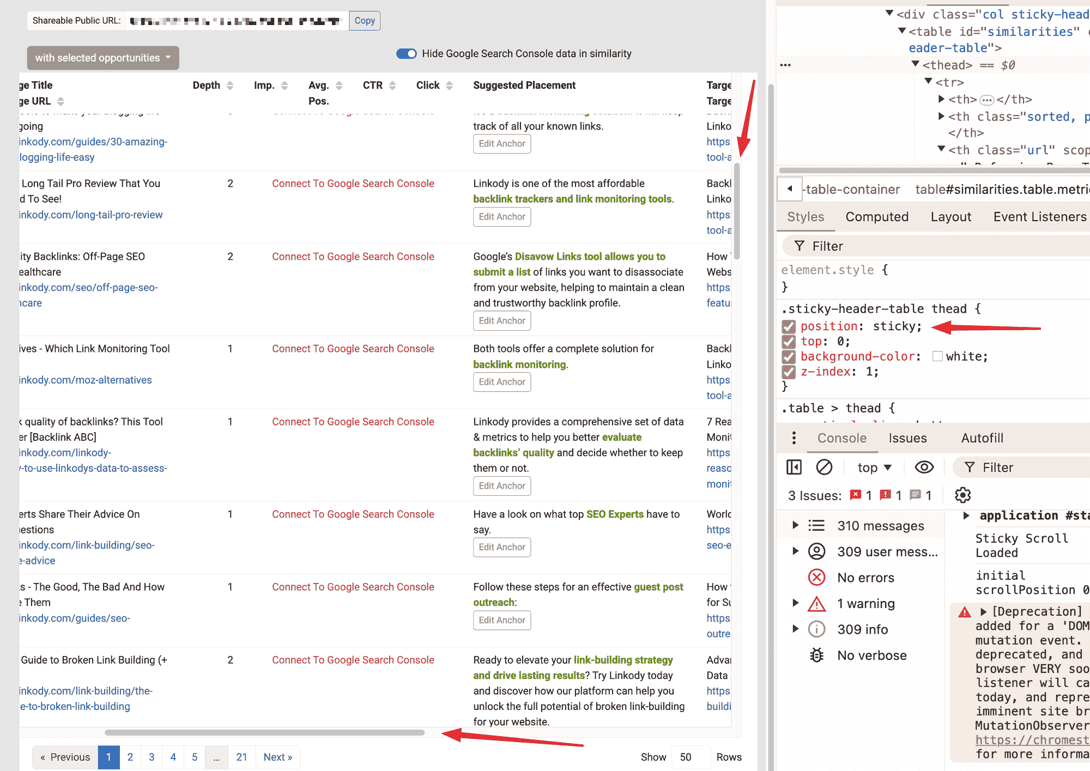Select the No verbose bug icon
The image size is (1090, 771).
[x=816, y=655]
